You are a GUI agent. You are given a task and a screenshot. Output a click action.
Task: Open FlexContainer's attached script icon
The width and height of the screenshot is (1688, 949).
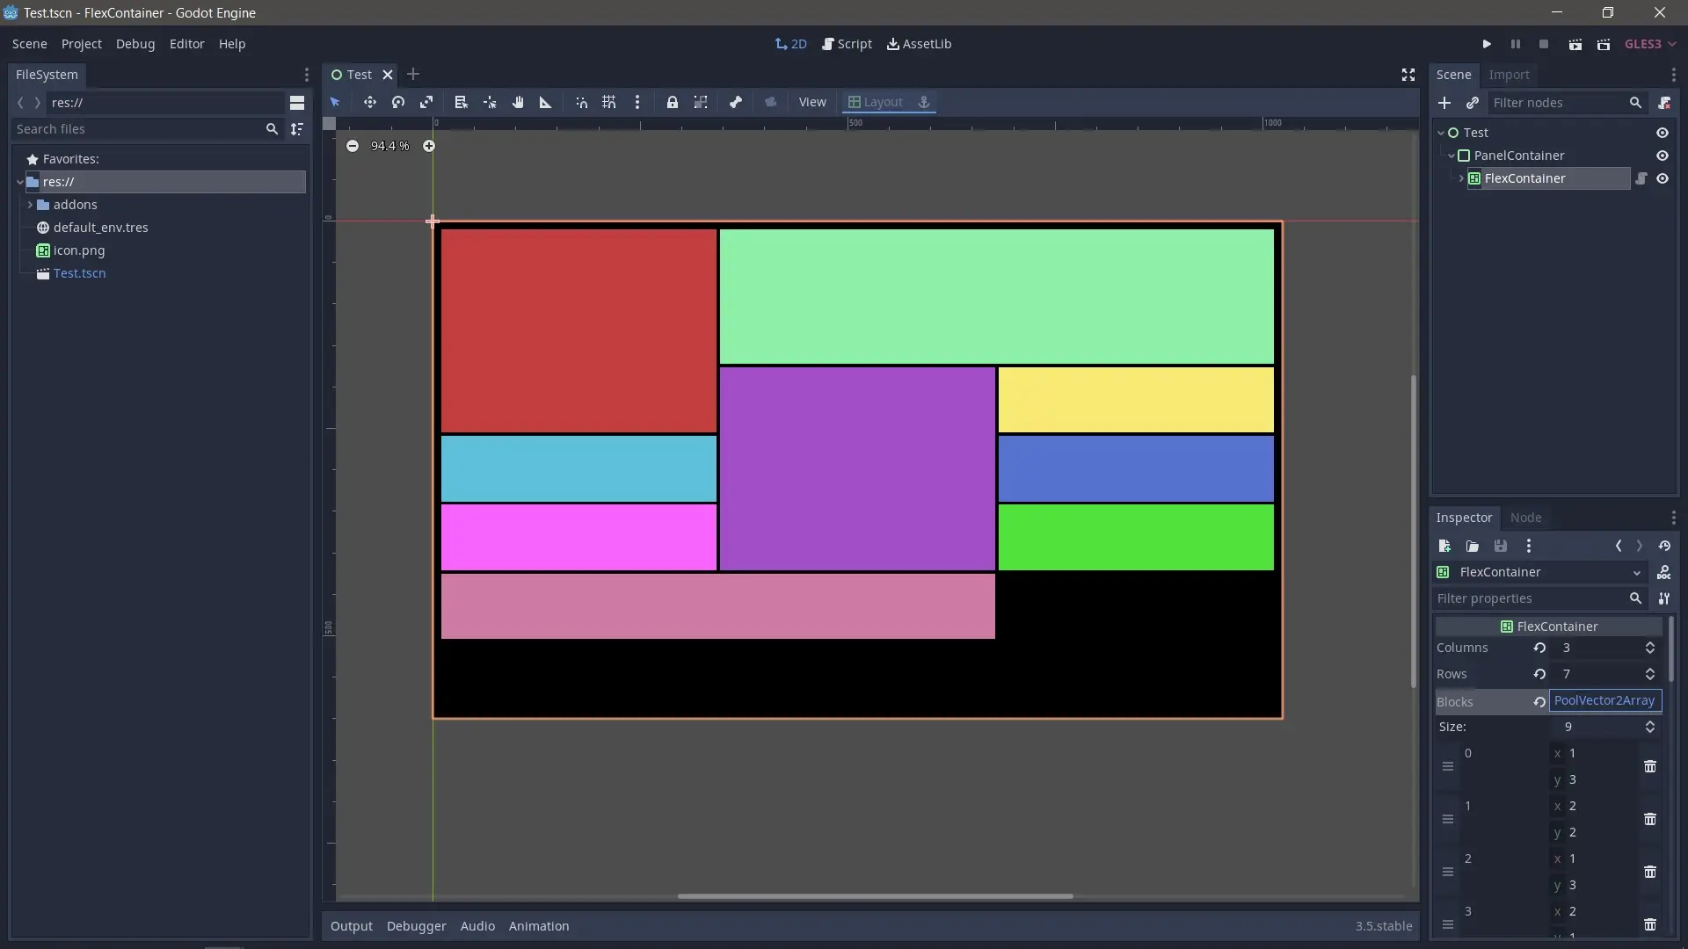point(1641,178)
